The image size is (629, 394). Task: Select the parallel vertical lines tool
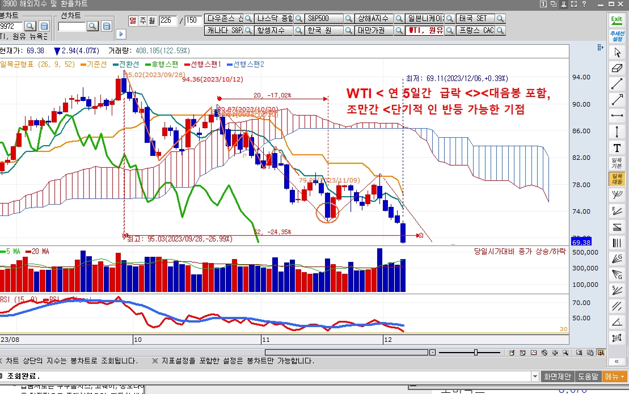tap(617, 243)
